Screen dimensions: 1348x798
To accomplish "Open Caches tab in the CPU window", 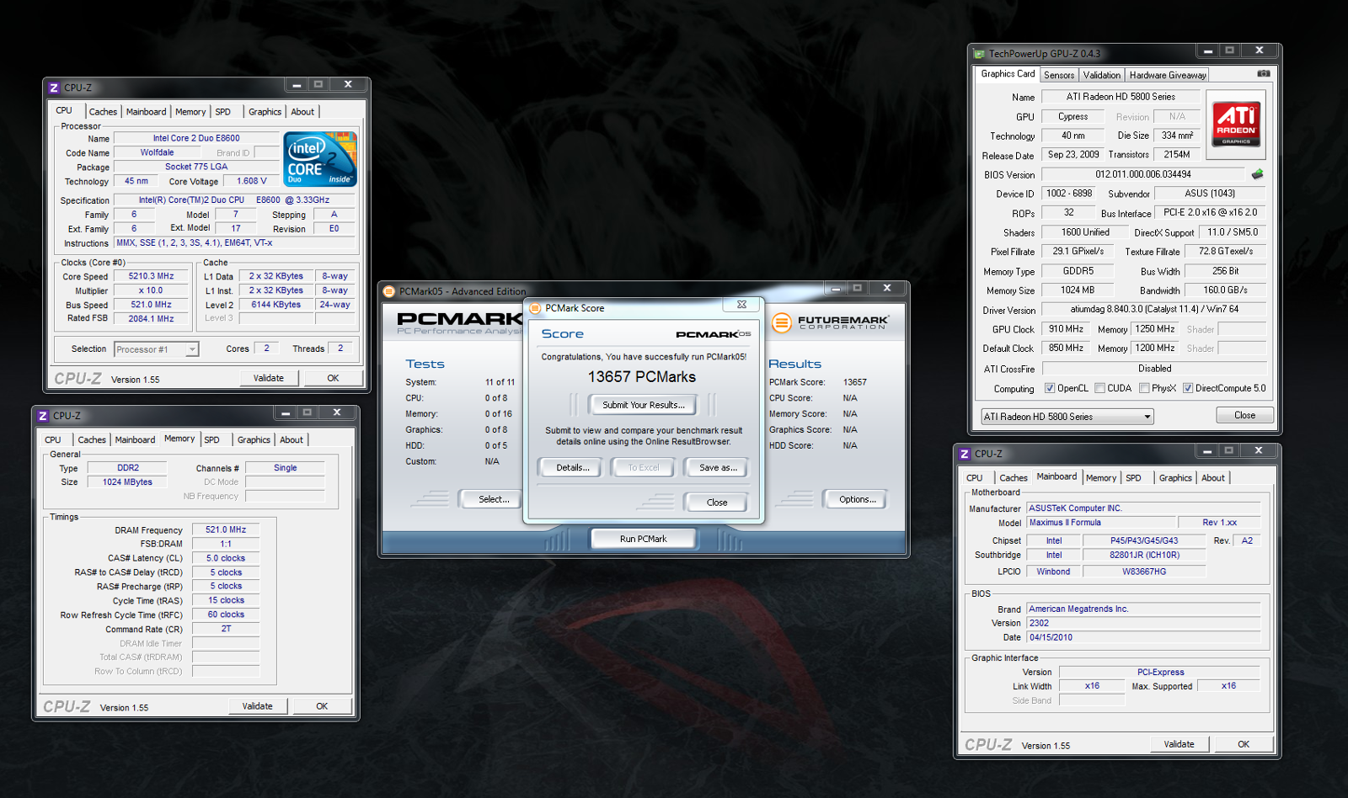I will [x=103, y=112].
